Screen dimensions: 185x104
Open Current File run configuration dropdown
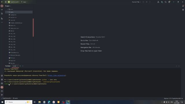click(136, 2)
